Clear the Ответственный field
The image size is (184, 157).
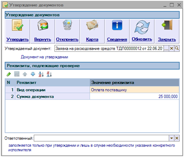click(177, 138)
